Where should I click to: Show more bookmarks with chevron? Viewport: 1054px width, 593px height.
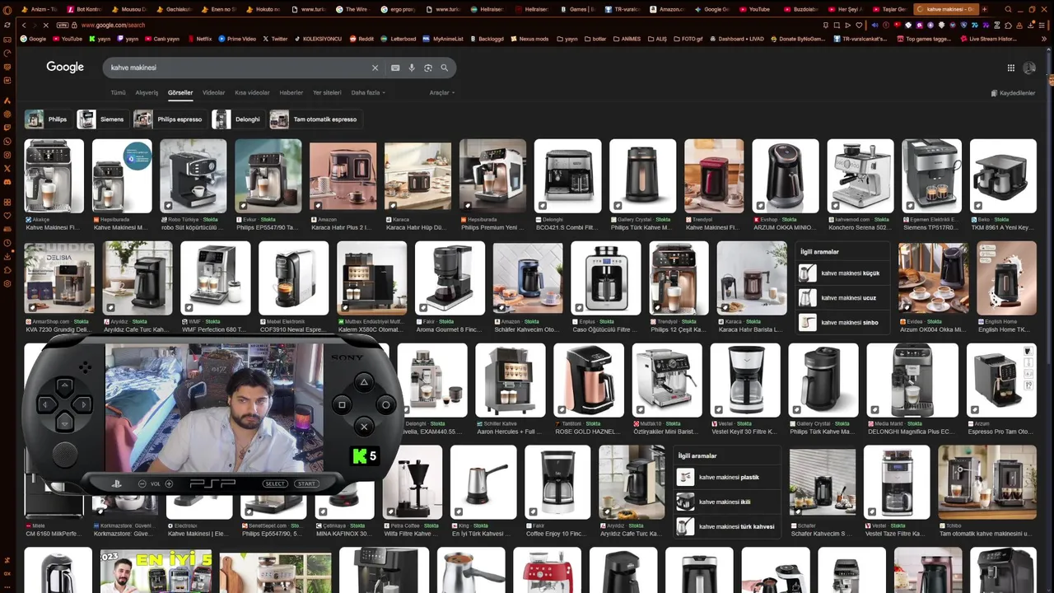1043,39
